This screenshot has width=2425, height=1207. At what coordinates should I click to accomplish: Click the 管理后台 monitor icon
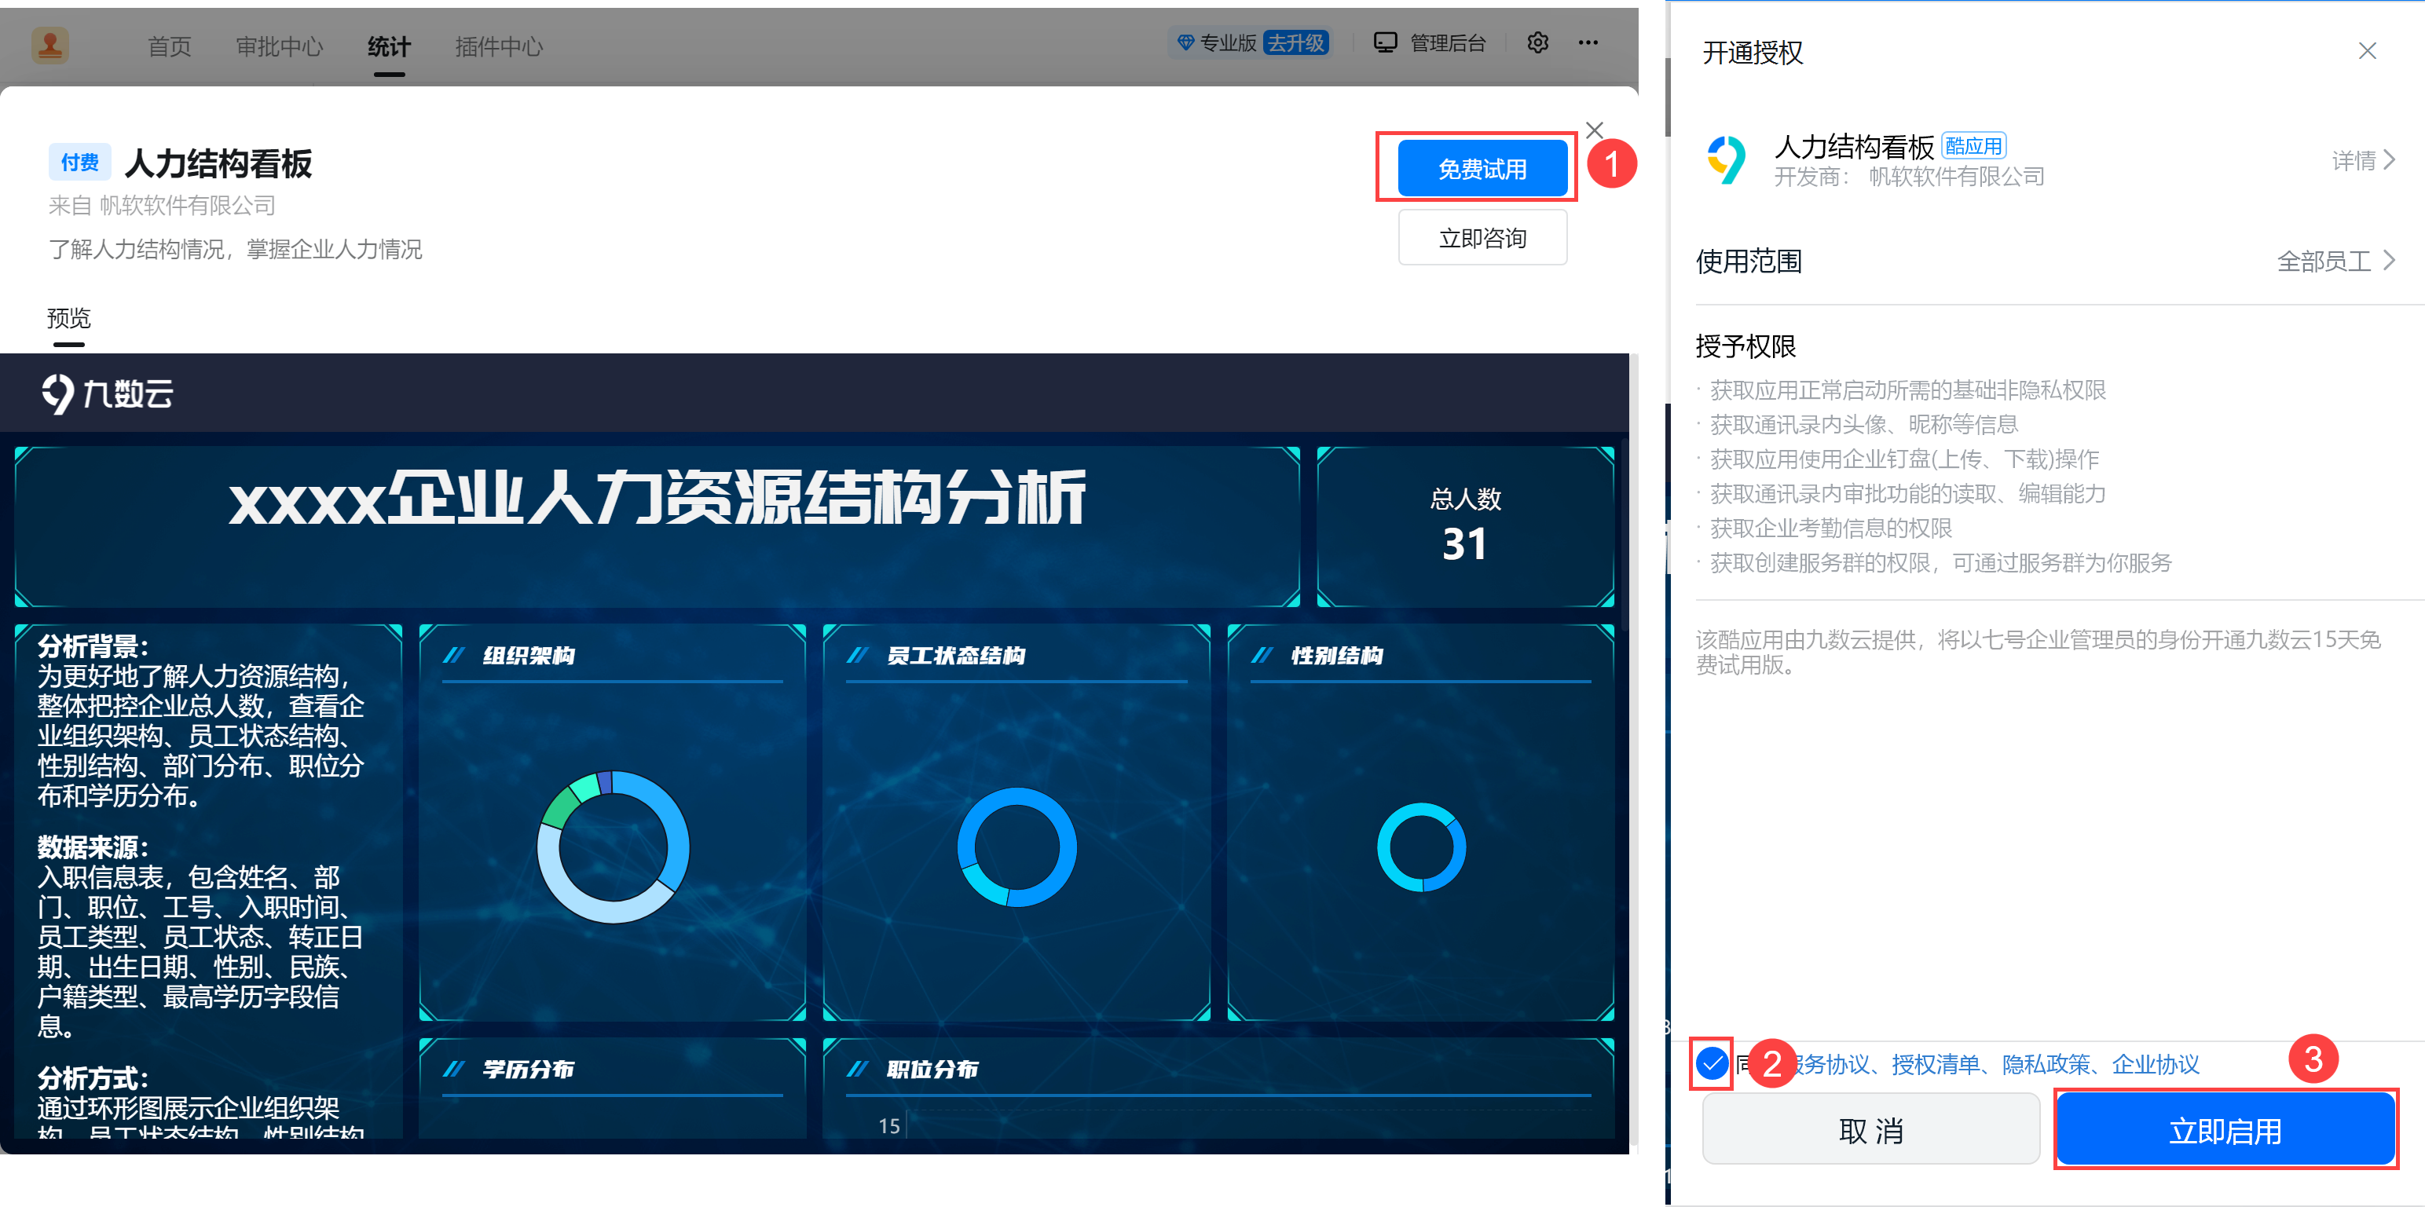point(1385,43)
